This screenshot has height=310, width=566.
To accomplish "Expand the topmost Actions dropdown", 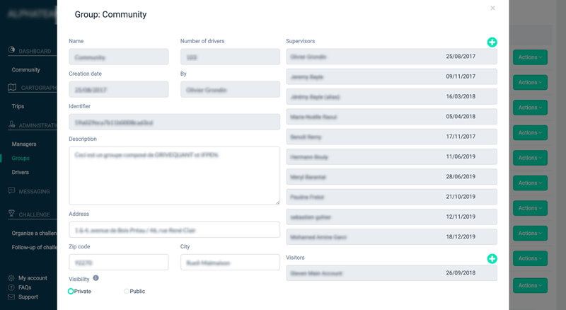I will [x=530, y=57].
